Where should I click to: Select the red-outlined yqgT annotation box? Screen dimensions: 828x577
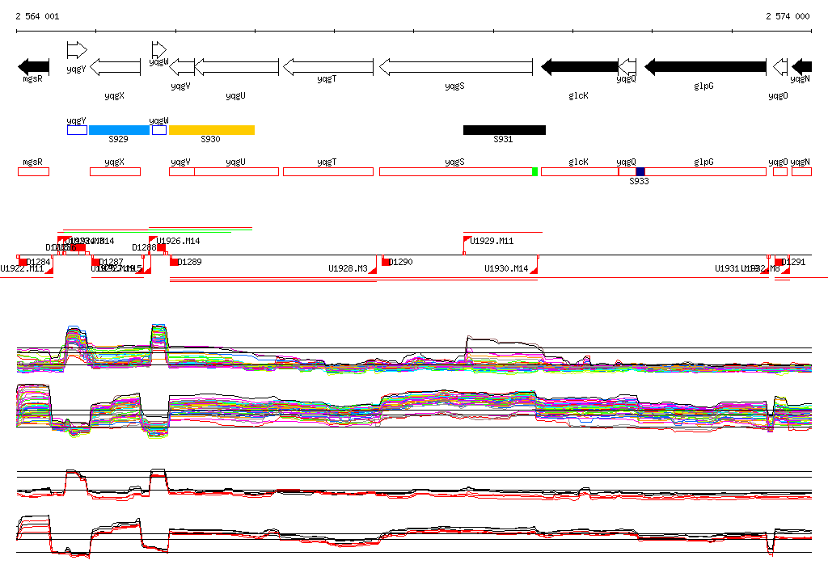click(x=328, y=171)
